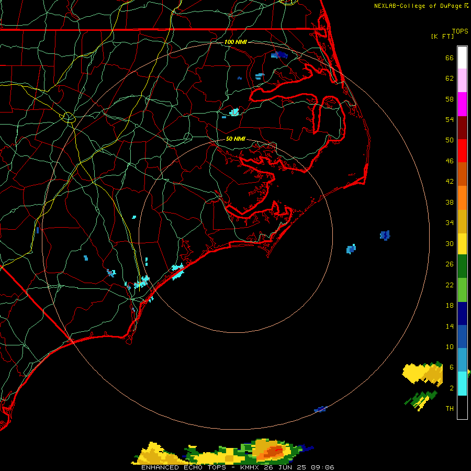Click the medium blue legend swatch
The height and width of the screenshot is (471, 471).
pos(462,337)
